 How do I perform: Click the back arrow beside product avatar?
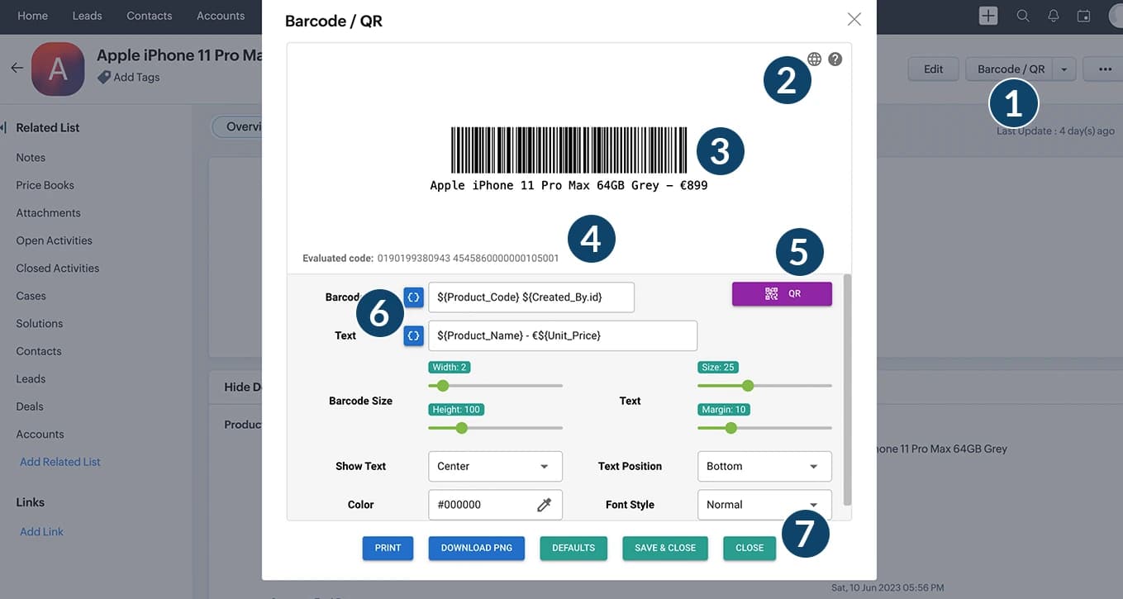(x=17, y=68)
